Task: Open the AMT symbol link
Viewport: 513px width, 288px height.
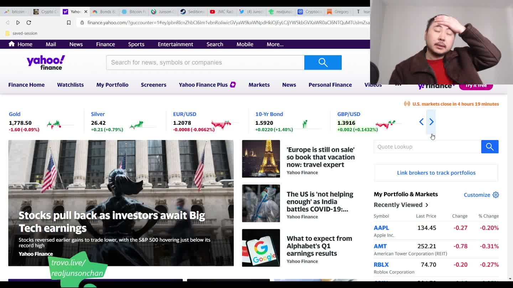Action: [x=380, y=246]
